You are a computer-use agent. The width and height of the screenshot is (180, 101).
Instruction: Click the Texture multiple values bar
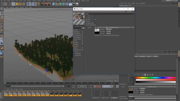click(x=114, y=27)
